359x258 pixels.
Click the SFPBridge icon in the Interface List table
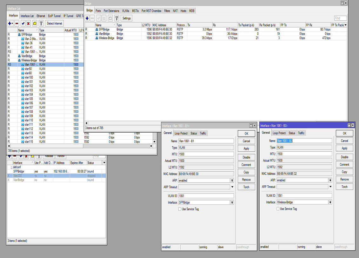(19, 35)
